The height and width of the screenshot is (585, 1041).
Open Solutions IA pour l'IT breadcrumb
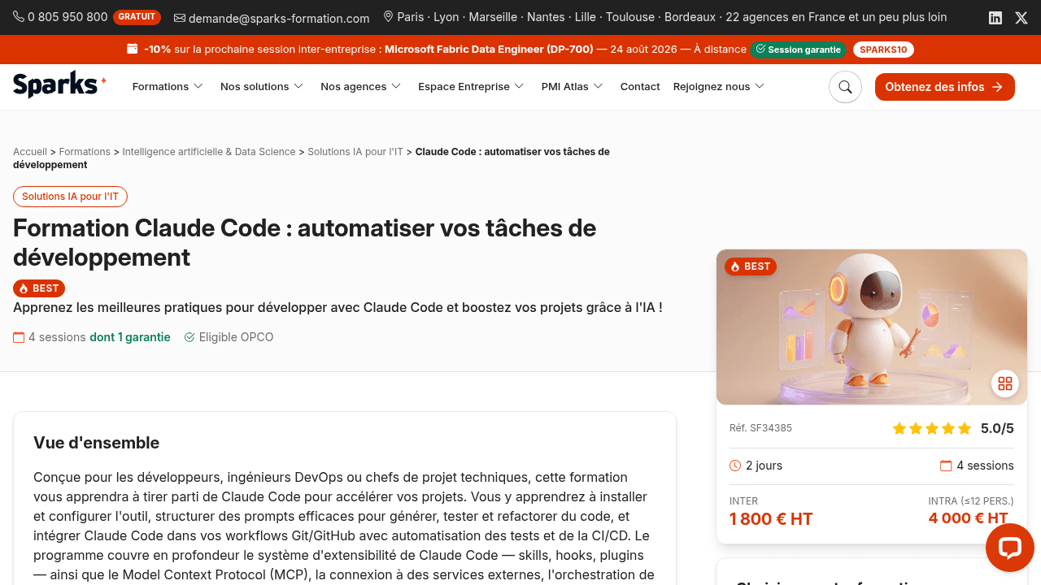coord(355,152)
